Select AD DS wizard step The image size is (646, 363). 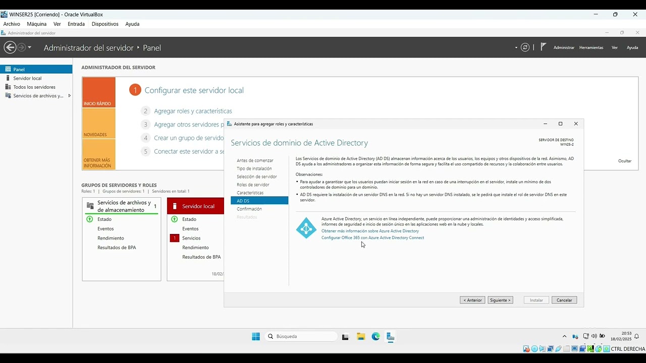click(x=259, y=201)
